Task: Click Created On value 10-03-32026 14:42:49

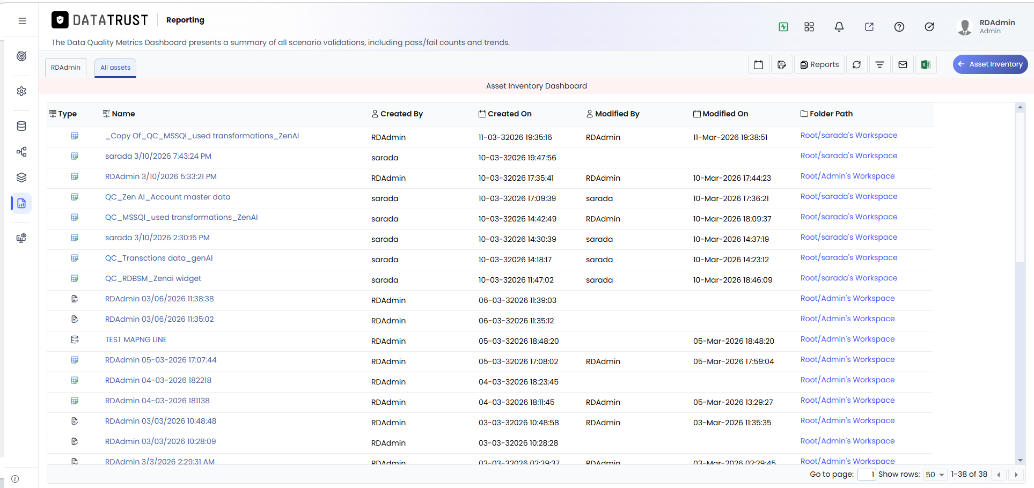Action: pos(517,219)
